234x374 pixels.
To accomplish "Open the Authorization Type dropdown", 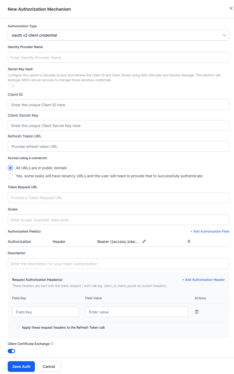I will pyautogui.click(x=118, y=35).
